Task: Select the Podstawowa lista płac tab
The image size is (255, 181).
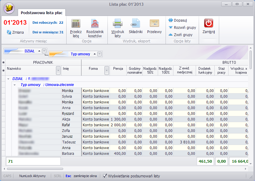Action: [x=42, y=13]
